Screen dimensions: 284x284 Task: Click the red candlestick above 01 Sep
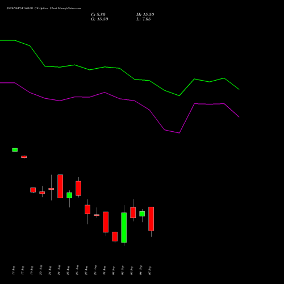coord(115,236)
